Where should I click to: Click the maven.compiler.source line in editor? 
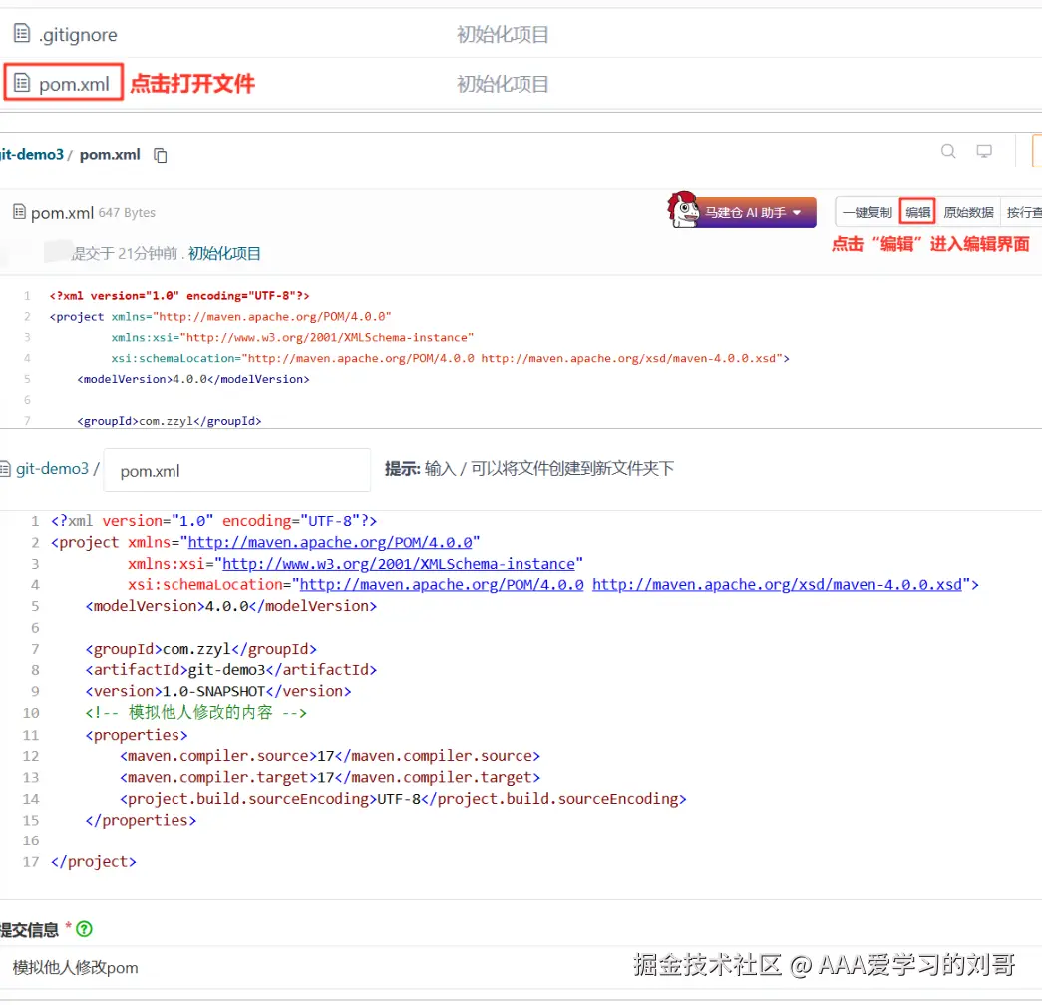(x=330, y=756)
